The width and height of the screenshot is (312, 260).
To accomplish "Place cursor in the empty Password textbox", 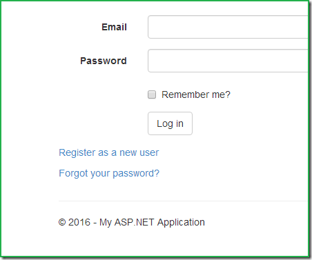I will [228, 61].
